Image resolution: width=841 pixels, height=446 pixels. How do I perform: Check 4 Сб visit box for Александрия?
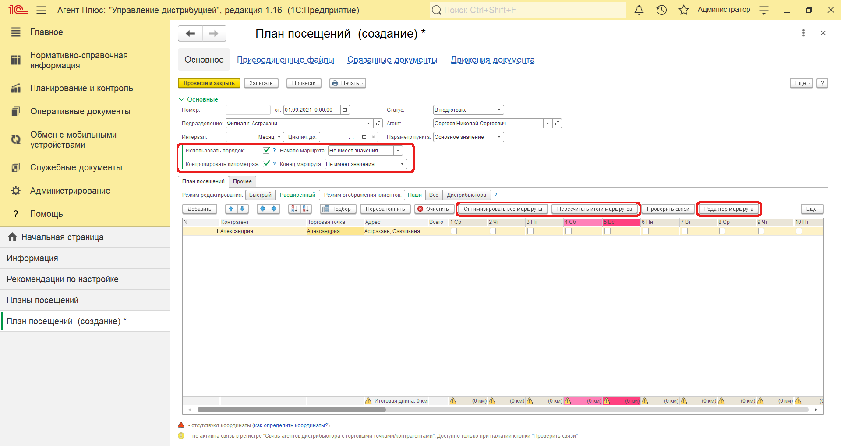(x=569, y=231)
